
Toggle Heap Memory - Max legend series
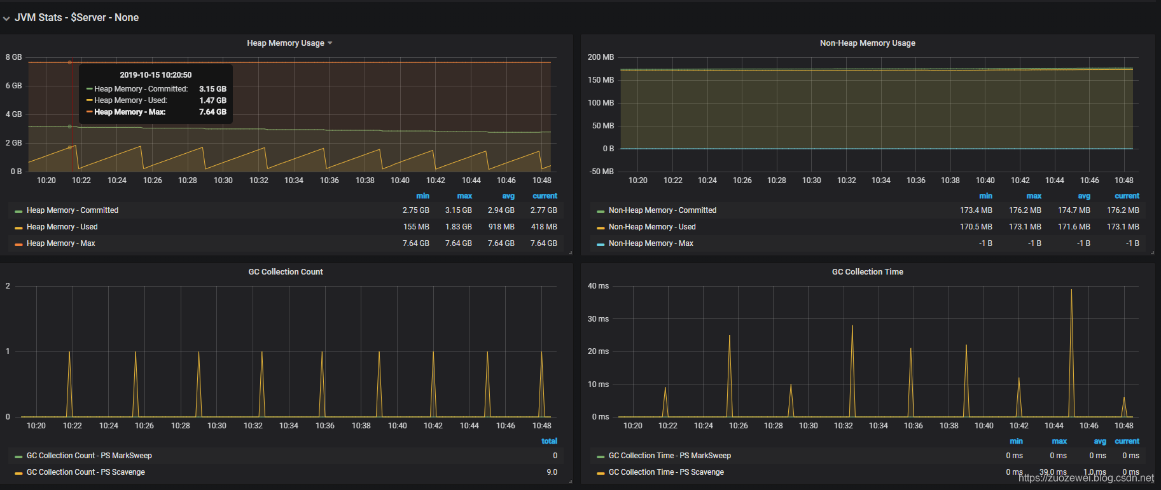(x=61, y=243)
